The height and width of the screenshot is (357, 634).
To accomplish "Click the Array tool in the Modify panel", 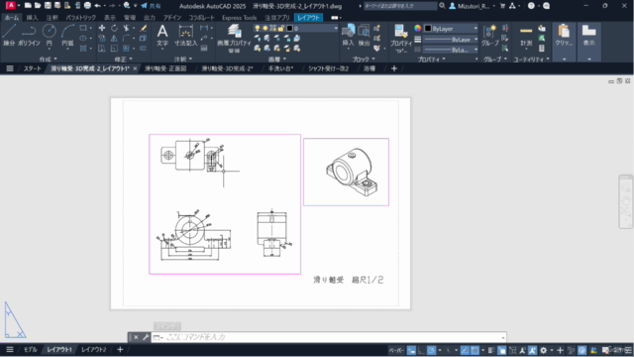I will click(127, 49).
